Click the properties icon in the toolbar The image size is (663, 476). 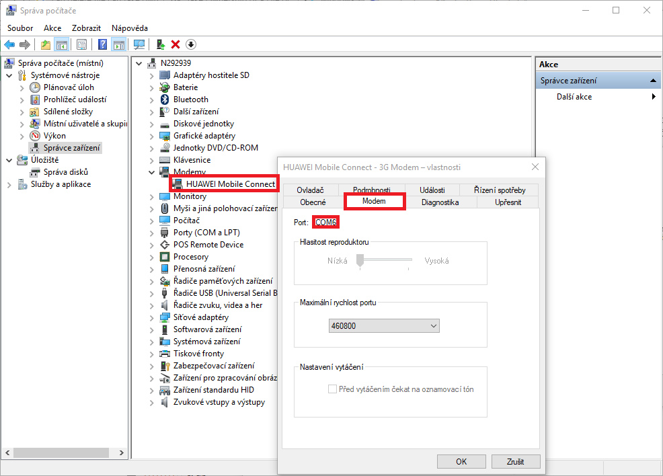point(81,44)
